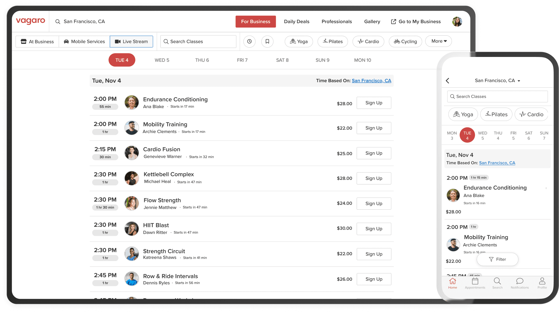559x312 pixels.
Task: Select the WED 5 date tab
Action: pos(162,60)
